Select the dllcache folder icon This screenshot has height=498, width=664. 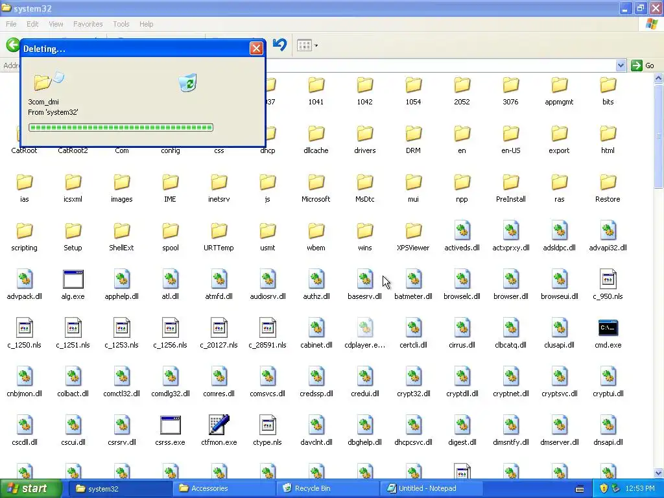click(x=316, y=134)
